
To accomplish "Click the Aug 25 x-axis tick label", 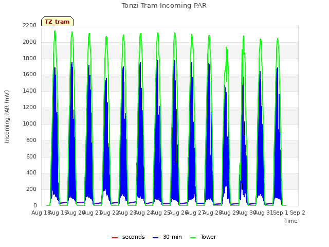I will [x=161, y=213].
